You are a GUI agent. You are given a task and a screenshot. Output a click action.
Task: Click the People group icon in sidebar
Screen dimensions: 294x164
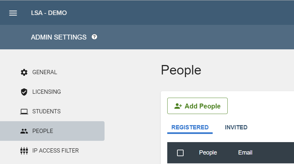click(24, 131)
